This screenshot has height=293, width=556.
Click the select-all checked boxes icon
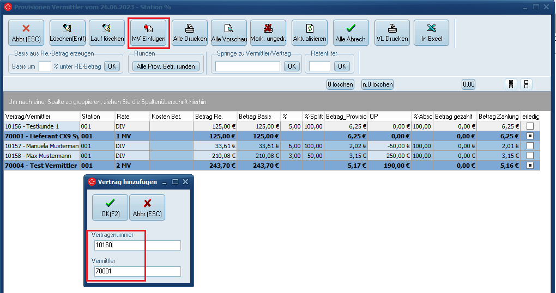[511, 84]
